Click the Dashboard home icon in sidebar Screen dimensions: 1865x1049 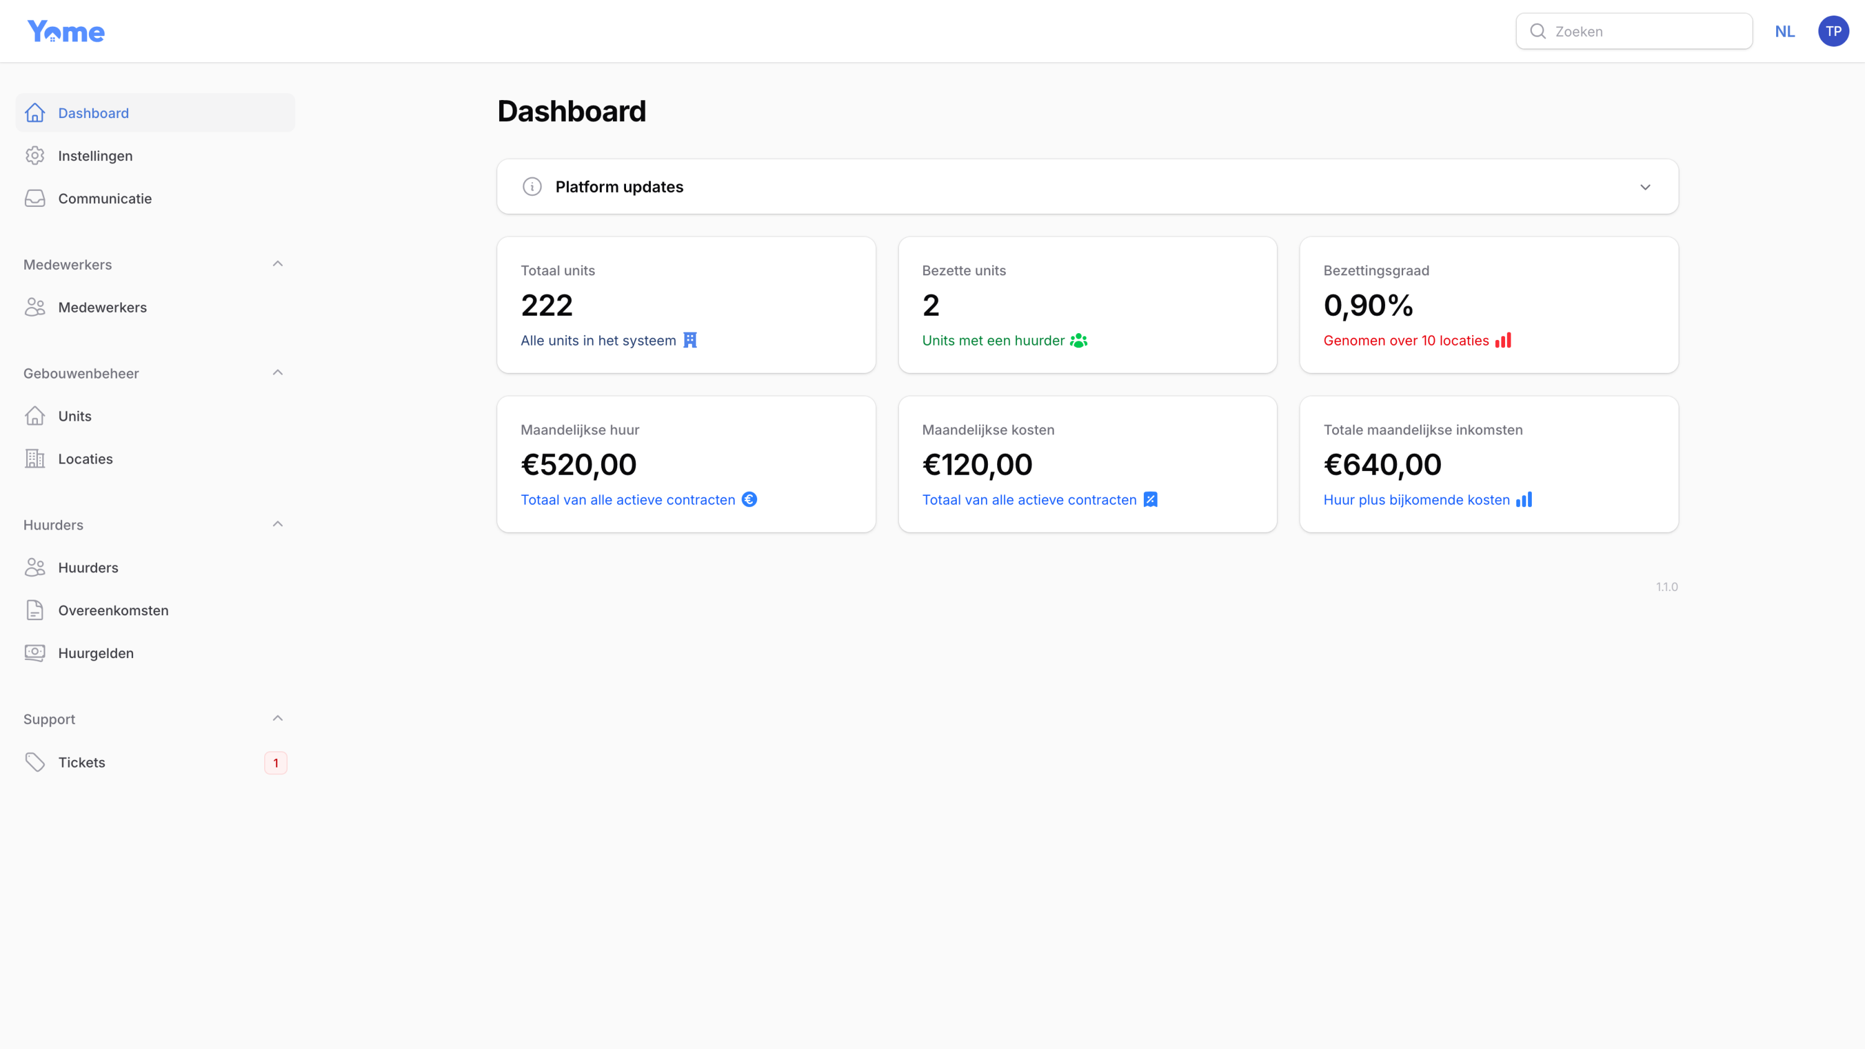coord(35,113)
